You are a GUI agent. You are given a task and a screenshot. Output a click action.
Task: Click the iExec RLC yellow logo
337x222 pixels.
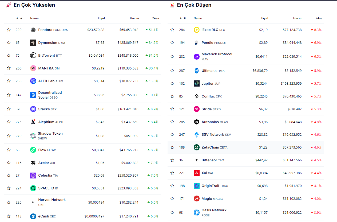tap(196, 30)
